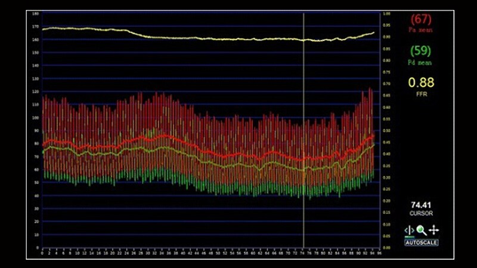Click the 0 mark on time axis
Image resolution: width=477 pixels, height=268 pixels.
tap(42, 253)
